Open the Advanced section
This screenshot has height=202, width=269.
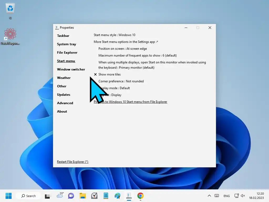tap(65, 103)
